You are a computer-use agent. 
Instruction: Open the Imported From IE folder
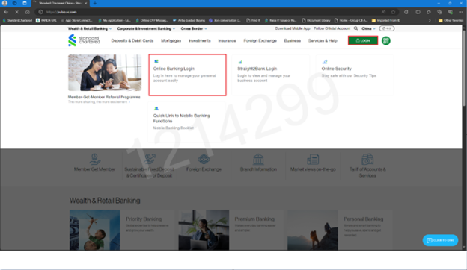pos(385,20)
